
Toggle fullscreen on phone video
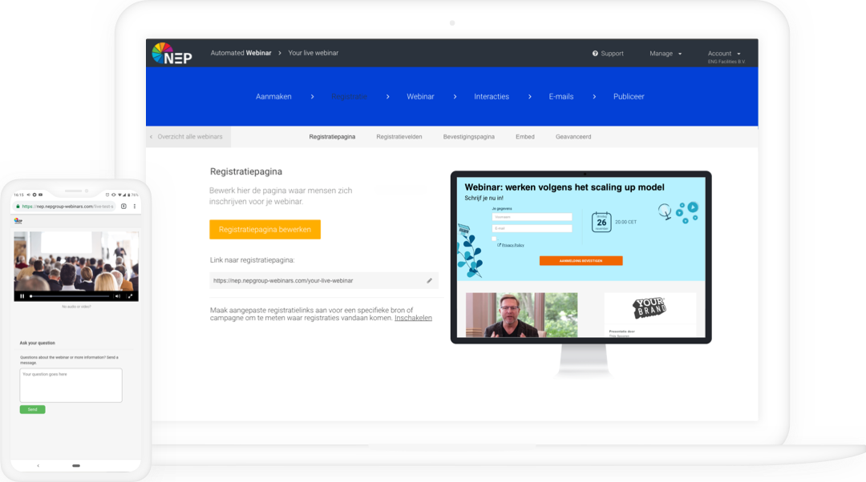pos(131,296)
